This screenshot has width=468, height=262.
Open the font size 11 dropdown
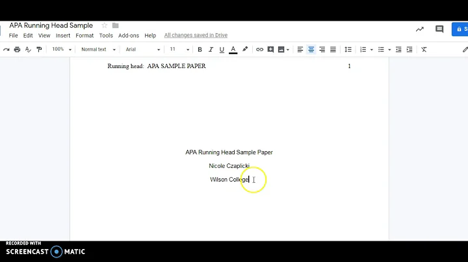179,49
